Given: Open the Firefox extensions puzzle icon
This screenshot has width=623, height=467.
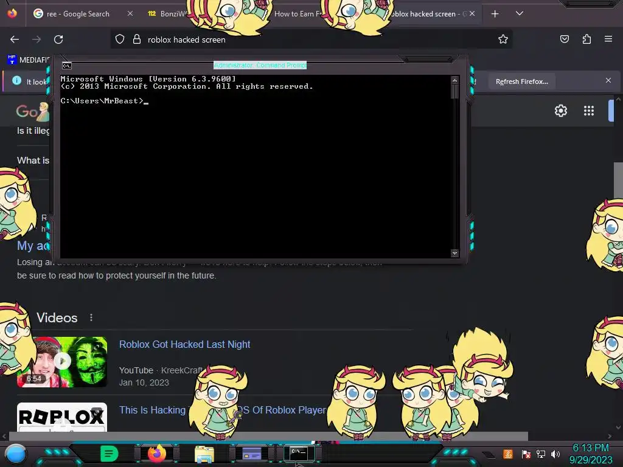Looking at the screenshot, I should (x=586, y=39).
